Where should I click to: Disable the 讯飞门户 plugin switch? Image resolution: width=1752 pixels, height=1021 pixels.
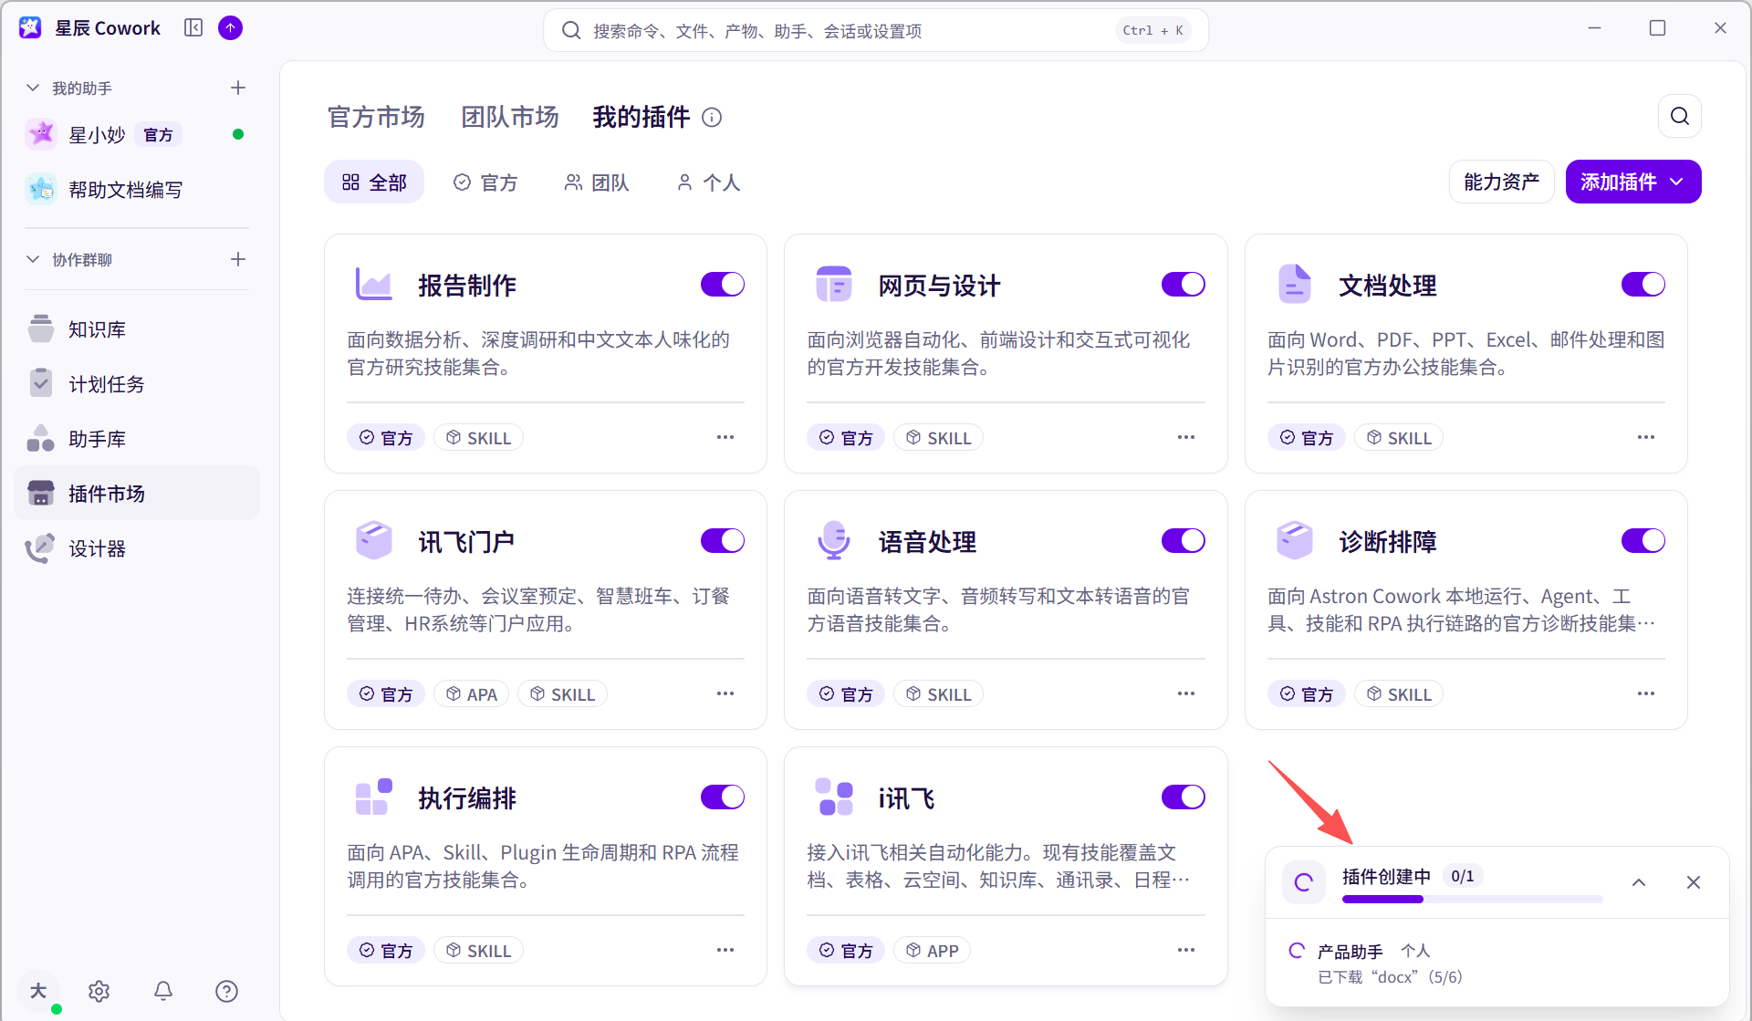pos(723,541)
